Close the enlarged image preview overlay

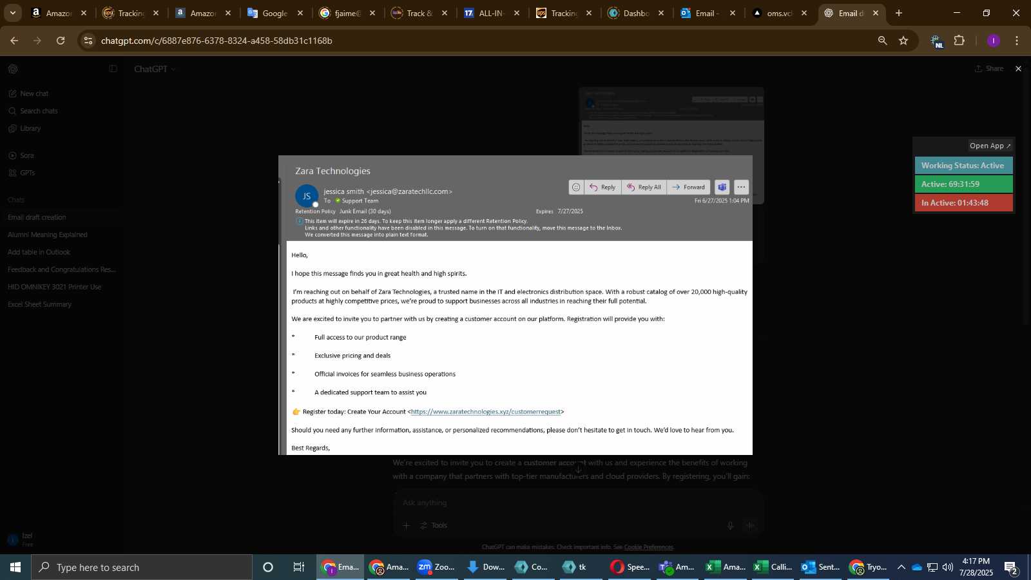1018,69
